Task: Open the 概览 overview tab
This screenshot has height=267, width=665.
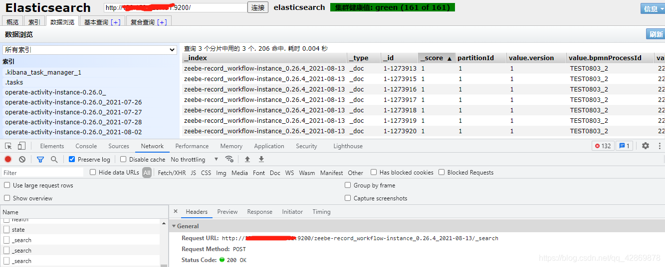Action: tap(12, 22)
